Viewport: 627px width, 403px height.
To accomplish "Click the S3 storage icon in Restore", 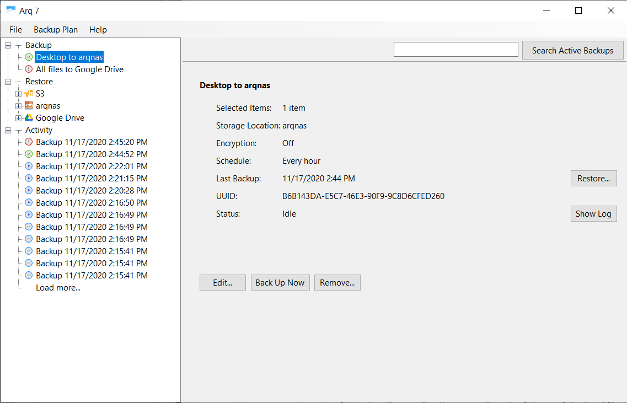I will click(29, 94).
